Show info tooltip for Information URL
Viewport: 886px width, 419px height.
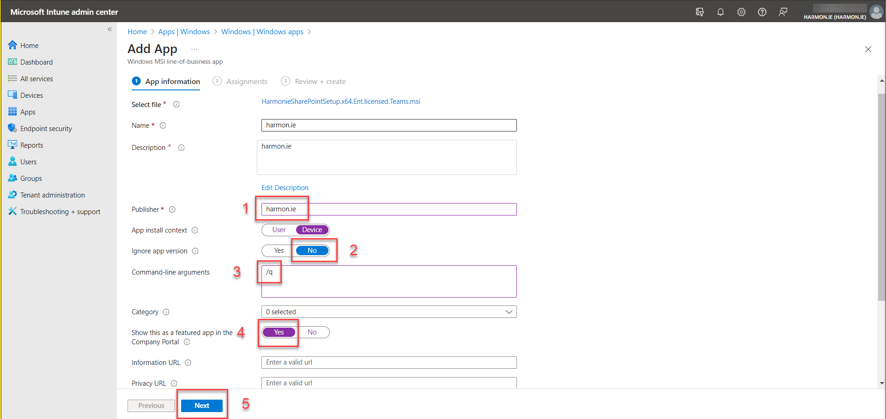188,363
